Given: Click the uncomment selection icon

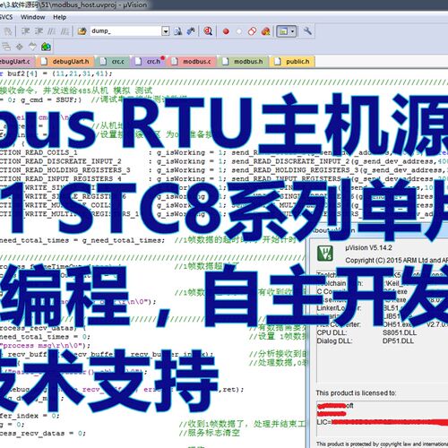Looking at the screenshot, I should (x=65, y=31).
